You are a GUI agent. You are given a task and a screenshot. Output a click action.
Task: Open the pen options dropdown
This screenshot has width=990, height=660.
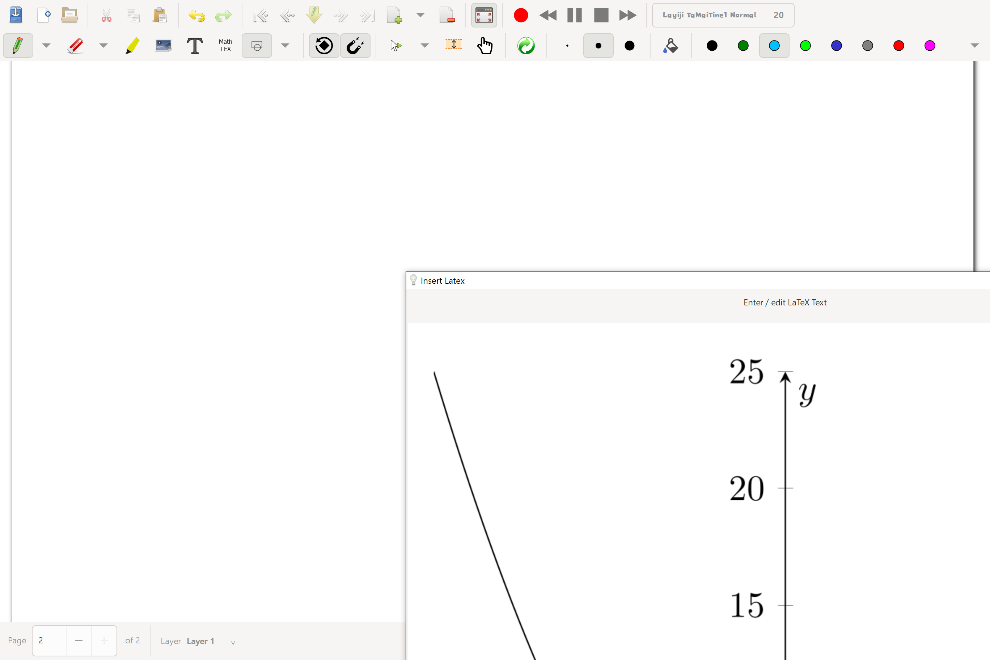pyautogui.click(x=46, y=46)
